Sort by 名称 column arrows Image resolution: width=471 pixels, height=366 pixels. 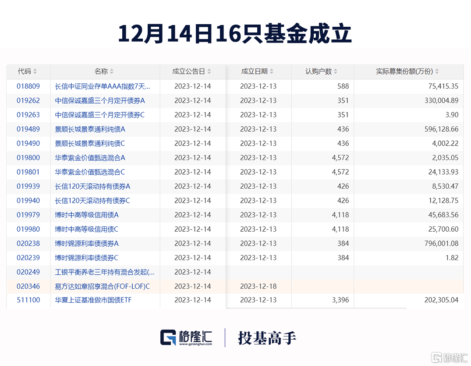point(112,72)
